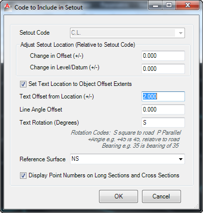Click the Cancel button

(161, 196)
